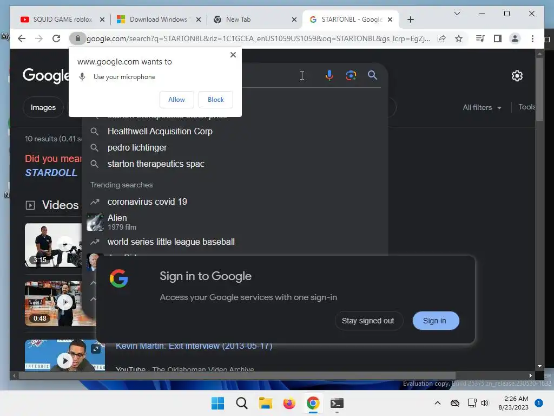Open media controls icon in toolbar

click(480, 38)
